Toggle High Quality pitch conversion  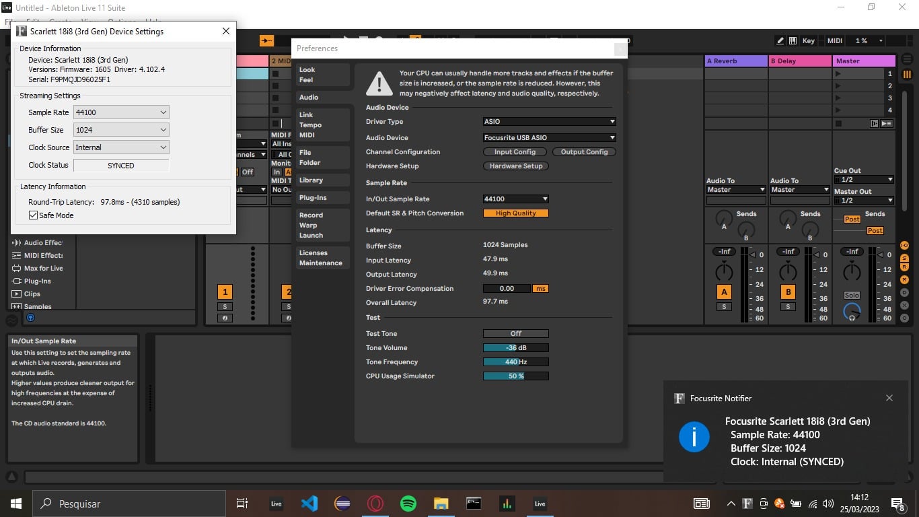515,213
